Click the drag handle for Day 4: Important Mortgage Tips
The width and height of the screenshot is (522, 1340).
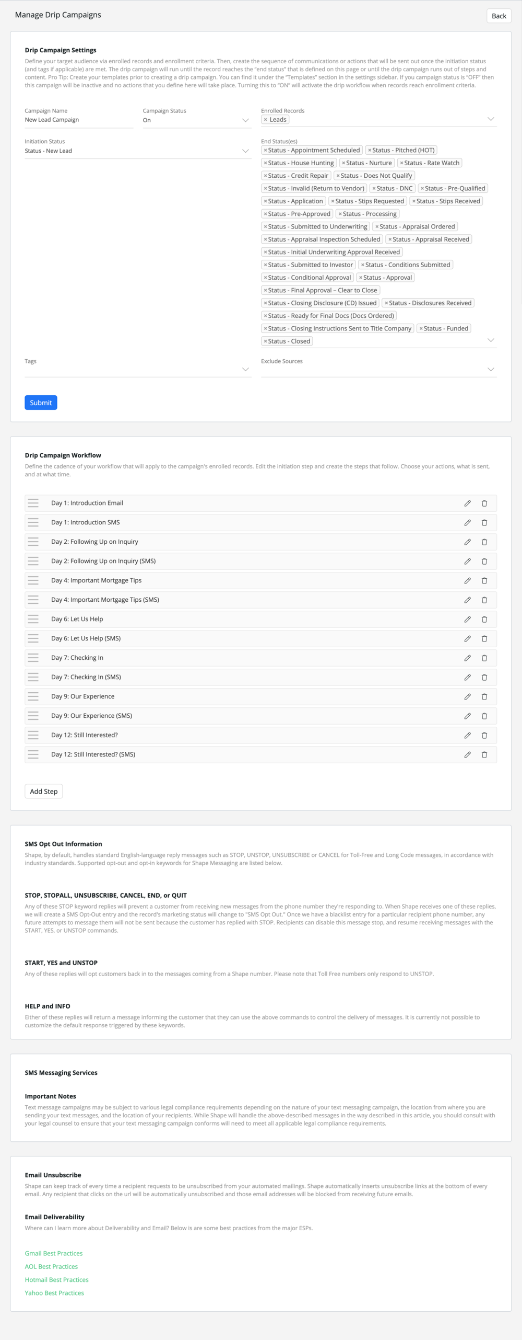point(33,580)
